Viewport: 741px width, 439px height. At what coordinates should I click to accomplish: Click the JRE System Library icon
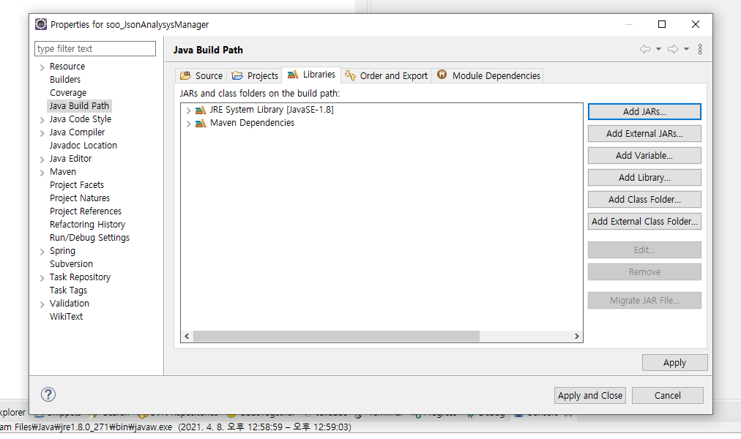click(201, 110)
